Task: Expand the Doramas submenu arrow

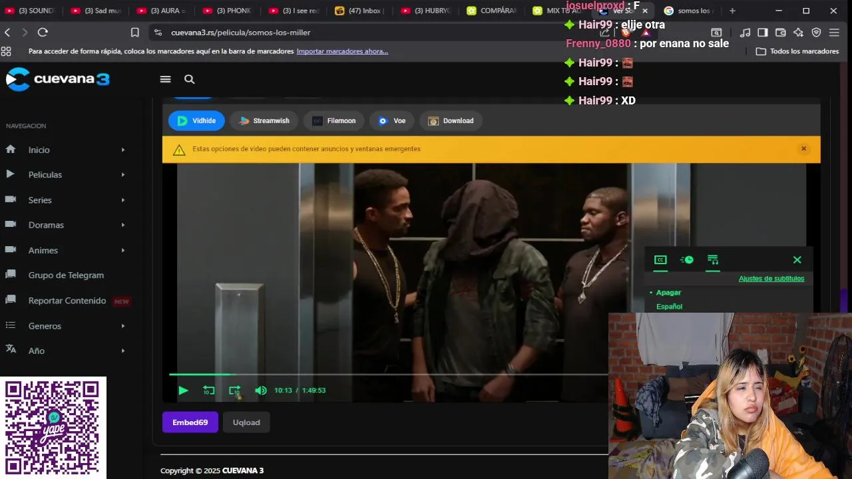Action: [123, 226]
